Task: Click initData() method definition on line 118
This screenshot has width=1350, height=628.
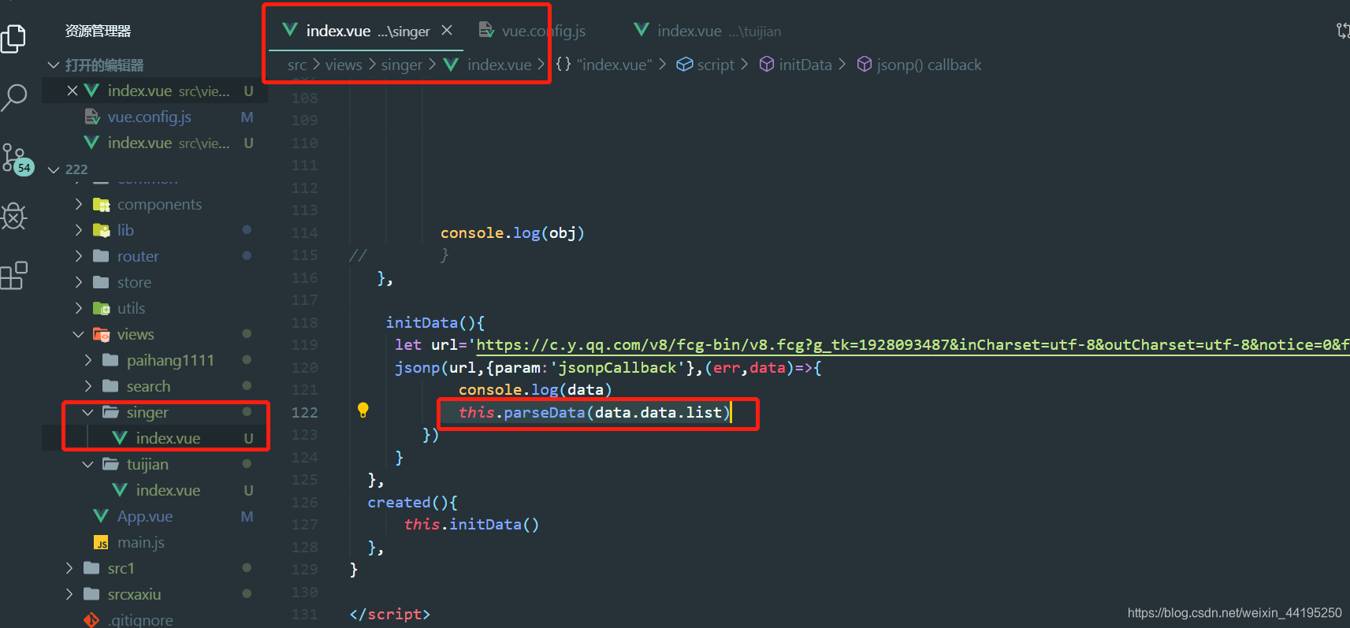Action: 435,322
